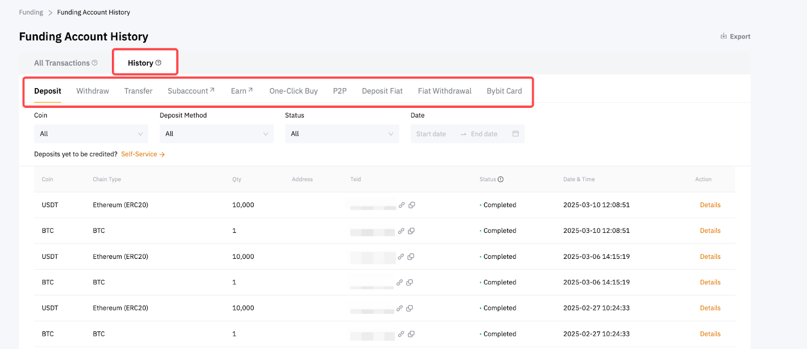Open Txid link of last BTC row

tap(401, 334)
